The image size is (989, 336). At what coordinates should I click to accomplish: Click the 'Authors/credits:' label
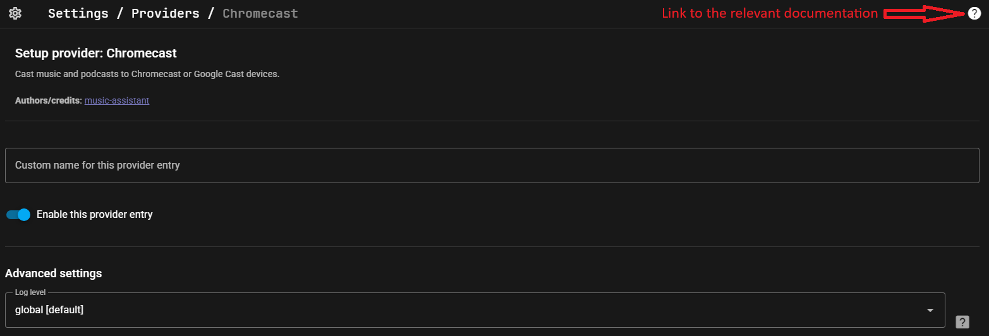[x=49, y=100]
